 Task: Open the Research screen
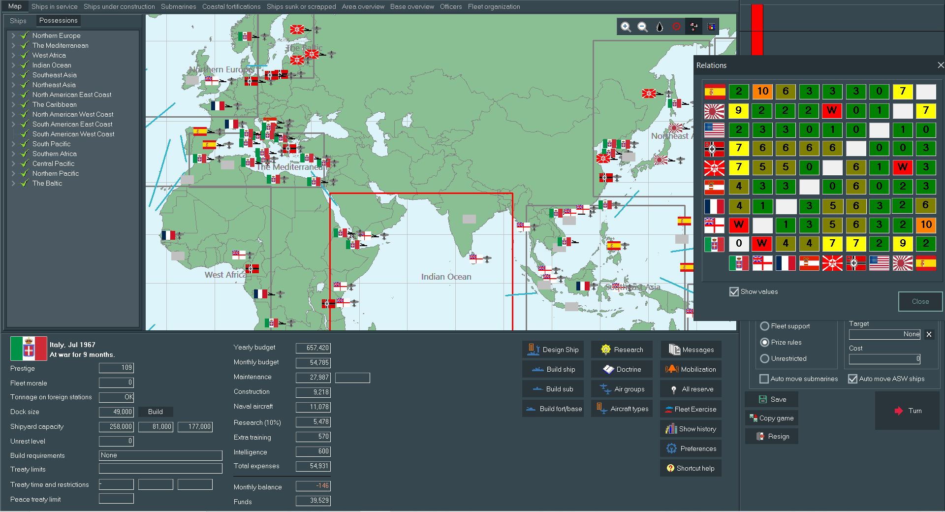[622, 350]
